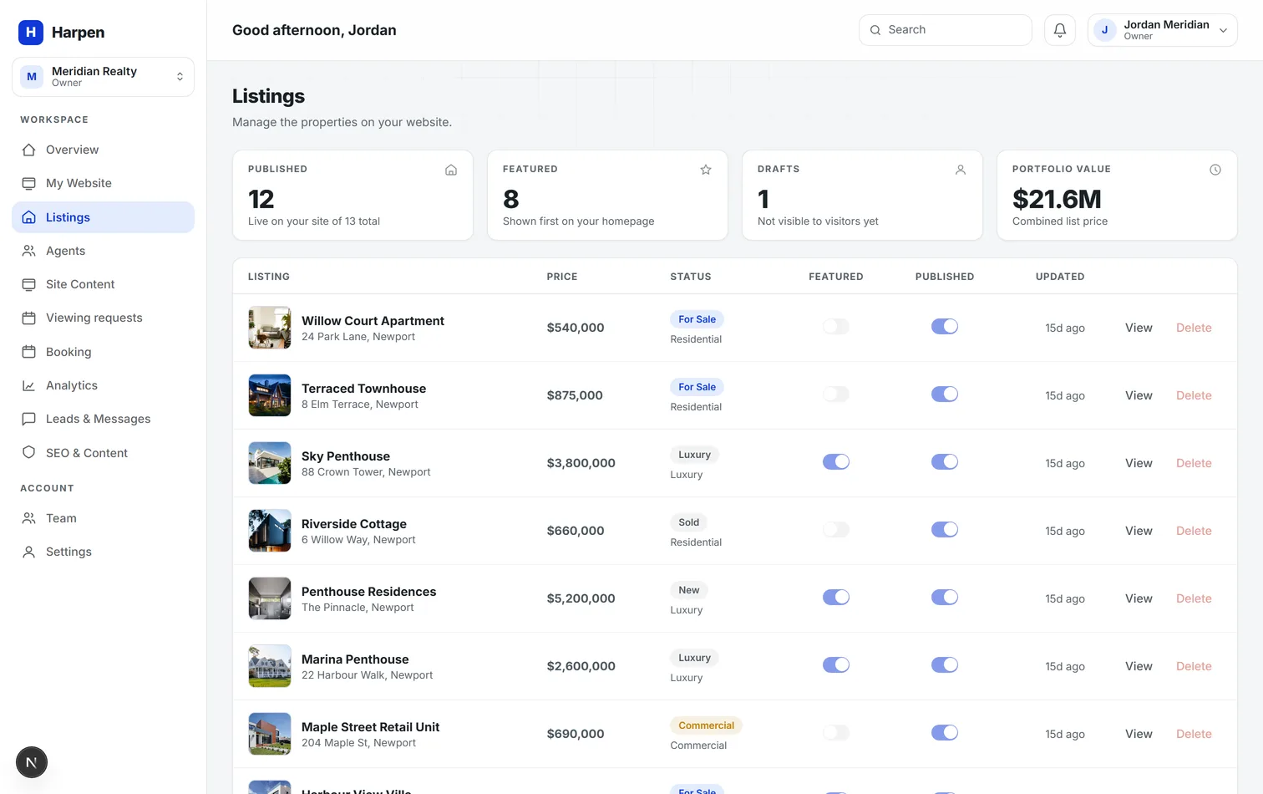Click the Team people icon

[x=29, y=518]
